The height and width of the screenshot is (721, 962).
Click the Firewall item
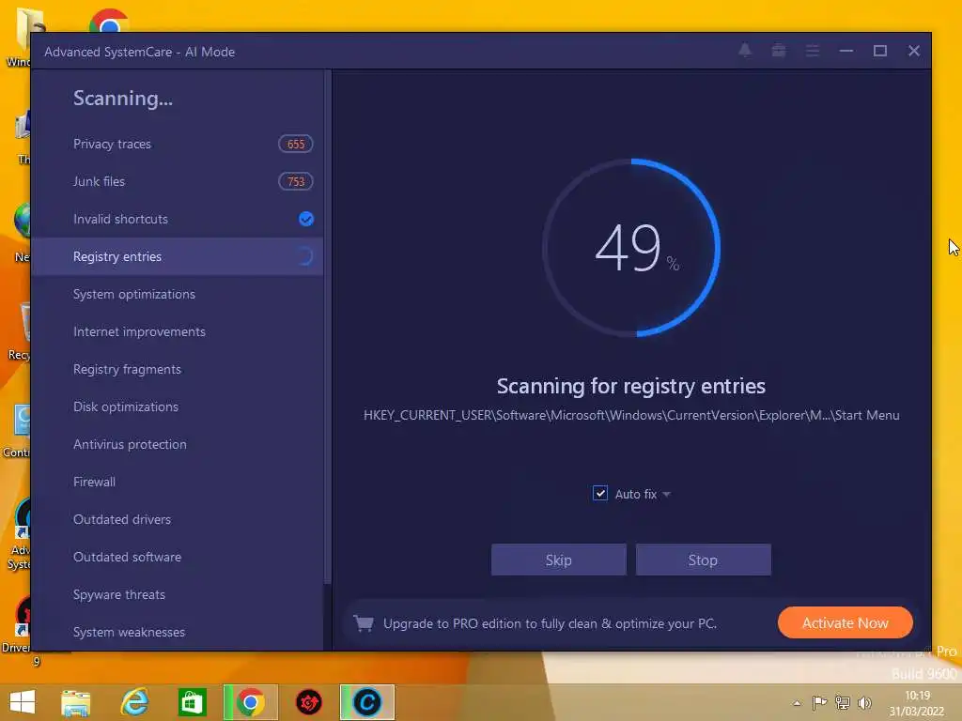178,482
